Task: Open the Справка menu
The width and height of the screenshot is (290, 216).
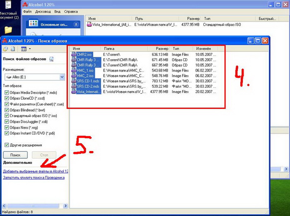Action: point(71,12)
